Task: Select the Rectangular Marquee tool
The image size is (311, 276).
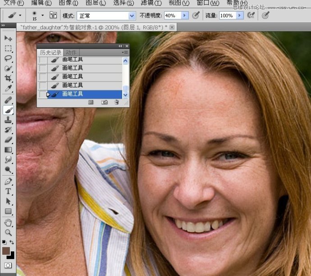Action: (8, 48)
